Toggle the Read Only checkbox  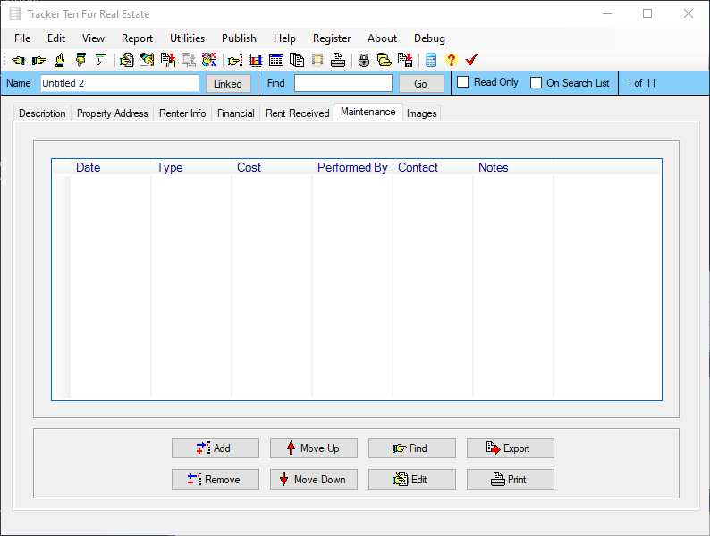click(x=463, y=82)
